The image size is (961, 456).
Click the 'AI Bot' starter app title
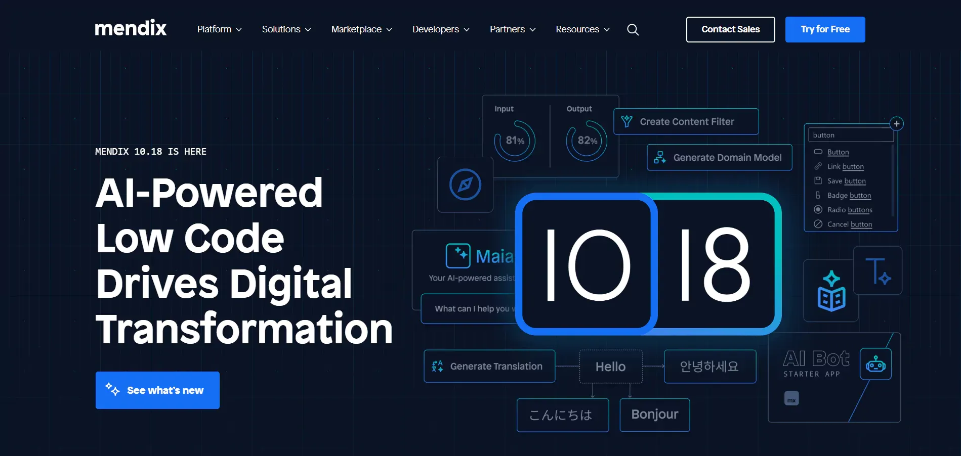pos(816,358)
